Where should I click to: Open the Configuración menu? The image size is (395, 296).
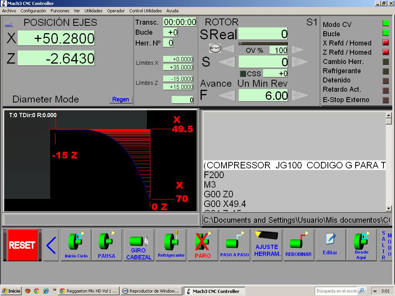pos(33,11)
